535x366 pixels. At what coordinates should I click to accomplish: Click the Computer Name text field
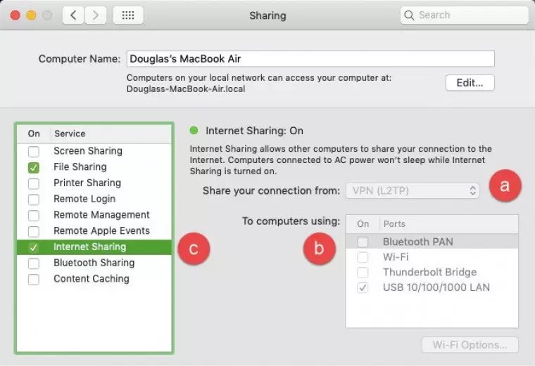coord(310,59)
